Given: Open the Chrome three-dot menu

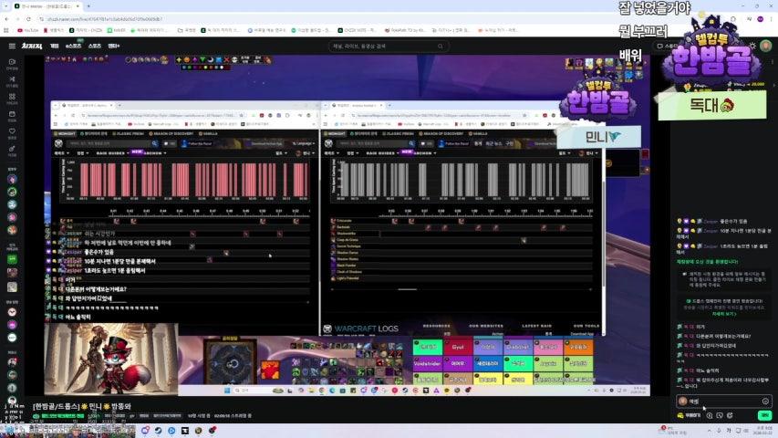Looking at the screenshot, I should tap(772, 18).
